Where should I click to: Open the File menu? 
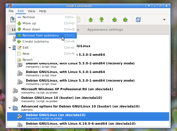click(11, 11)
